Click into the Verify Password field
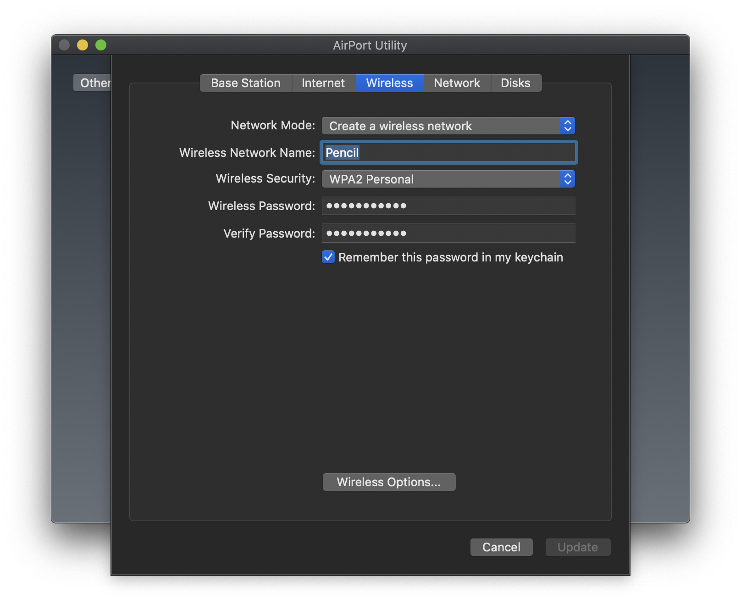741x600 pixels. point(448,233)
